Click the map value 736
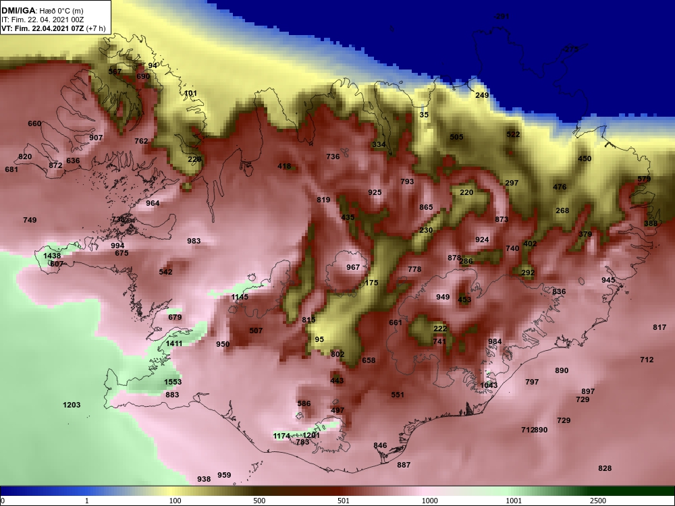Image resolution: width=675 pixels, height=506 pixels. coord(333,157)
